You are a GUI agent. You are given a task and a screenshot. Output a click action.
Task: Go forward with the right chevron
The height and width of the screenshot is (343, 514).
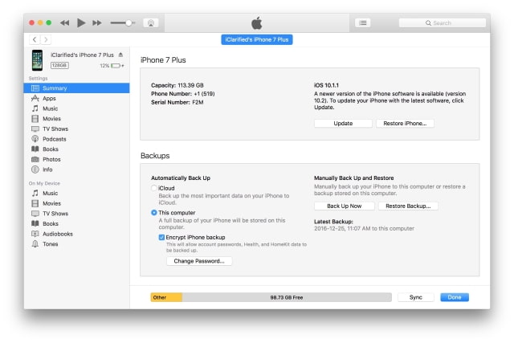click(x=46, y=39)
